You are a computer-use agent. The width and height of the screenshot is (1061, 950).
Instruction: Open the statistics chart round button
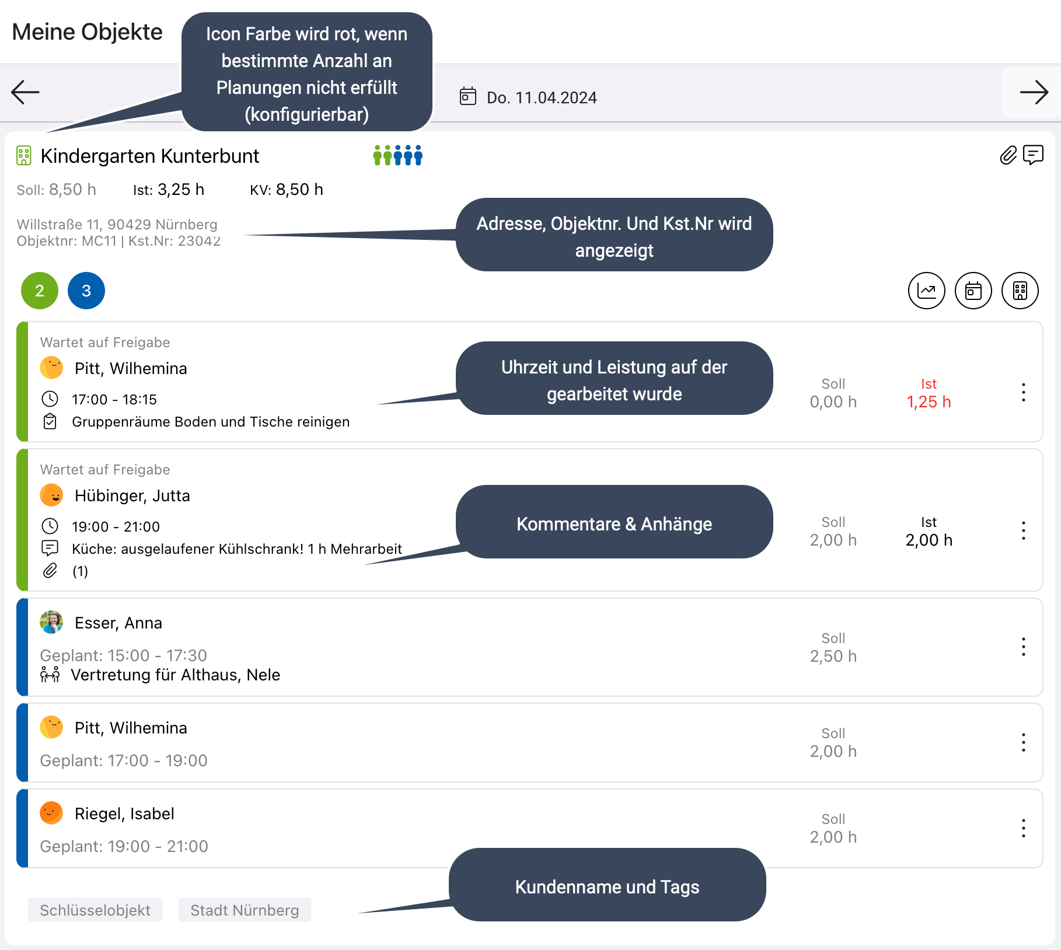[x=926, y=291]
